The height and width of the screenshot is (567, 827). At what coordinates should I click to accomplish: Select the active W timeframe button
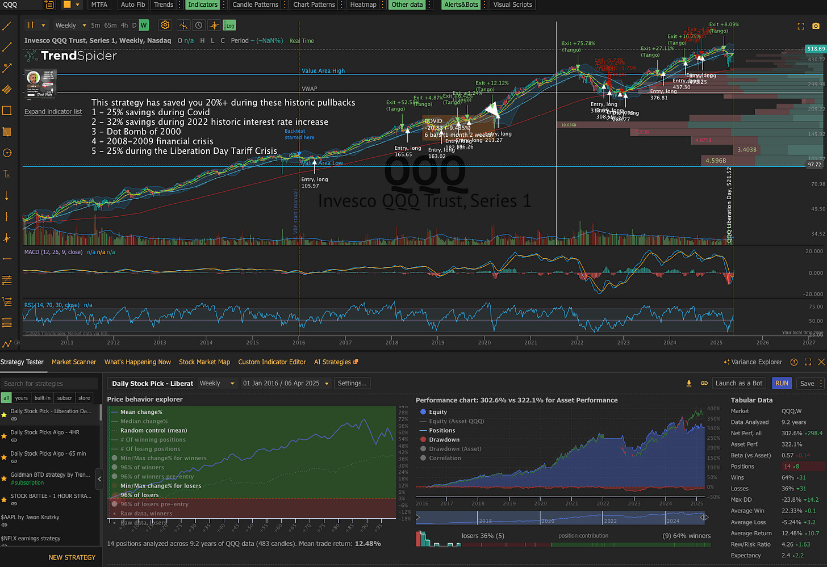[x=143, y=25]
